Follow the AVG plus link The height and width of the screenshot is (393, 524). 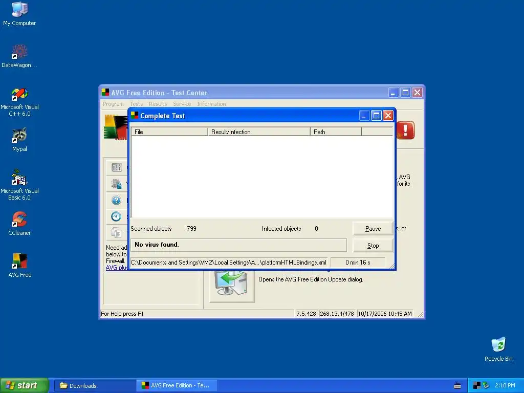coord(117,268)
